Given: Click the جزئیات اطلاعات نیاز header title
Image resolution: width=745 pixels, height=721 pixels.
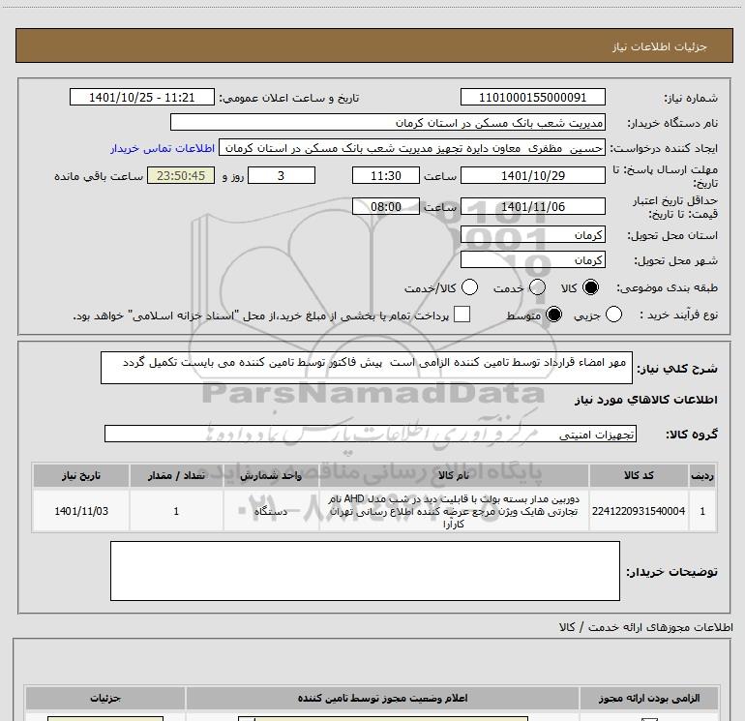Looking at the screenshot, I should pos(660,46).
